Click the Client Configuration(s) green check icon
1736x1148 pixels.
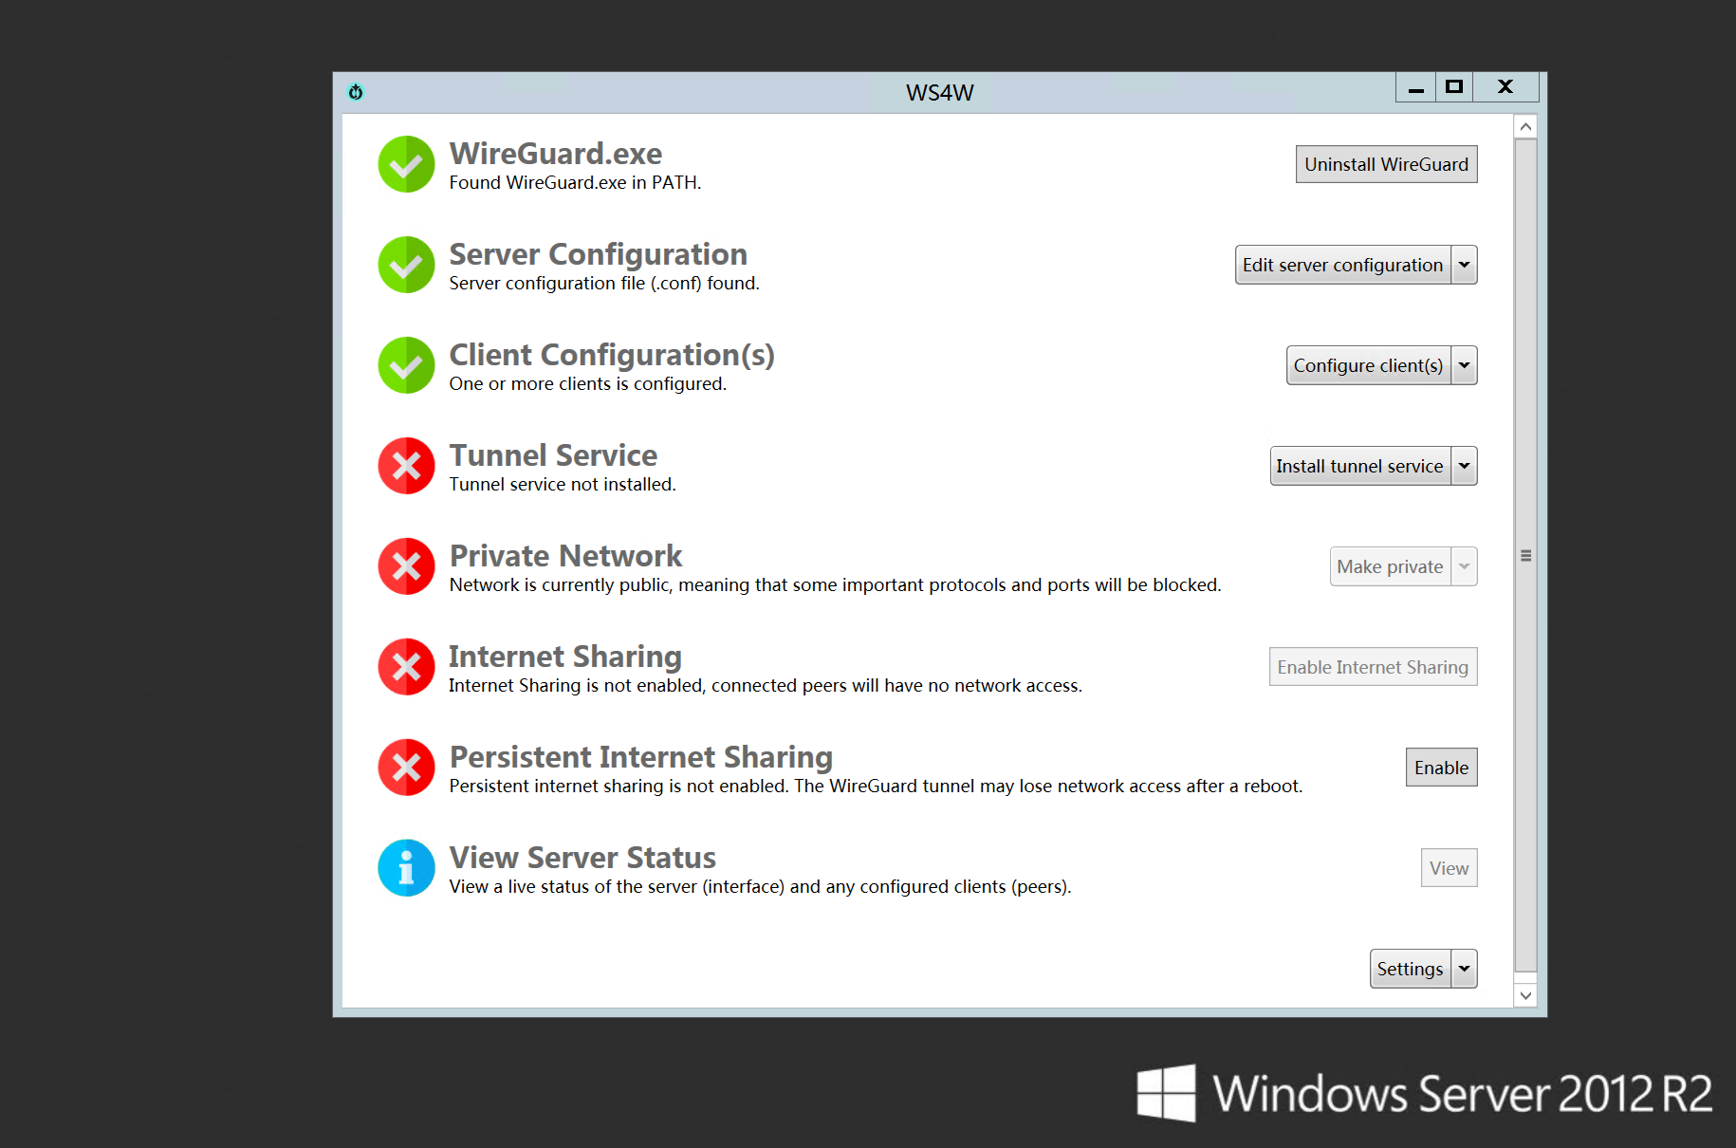406,365
